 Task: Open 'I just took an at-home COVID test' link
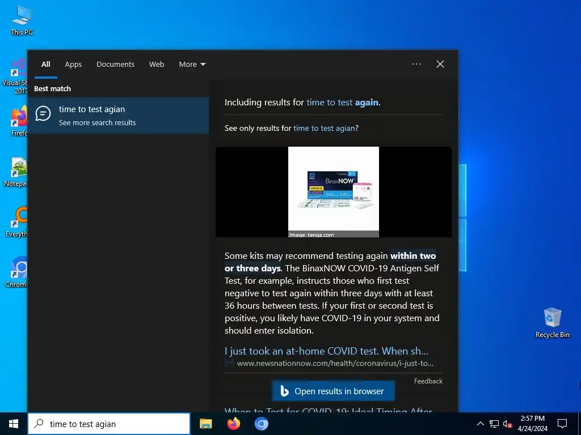click(326, 351)
